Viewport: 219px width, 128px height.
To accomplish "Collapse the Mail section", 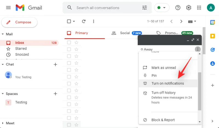I will tap(3, 34).
